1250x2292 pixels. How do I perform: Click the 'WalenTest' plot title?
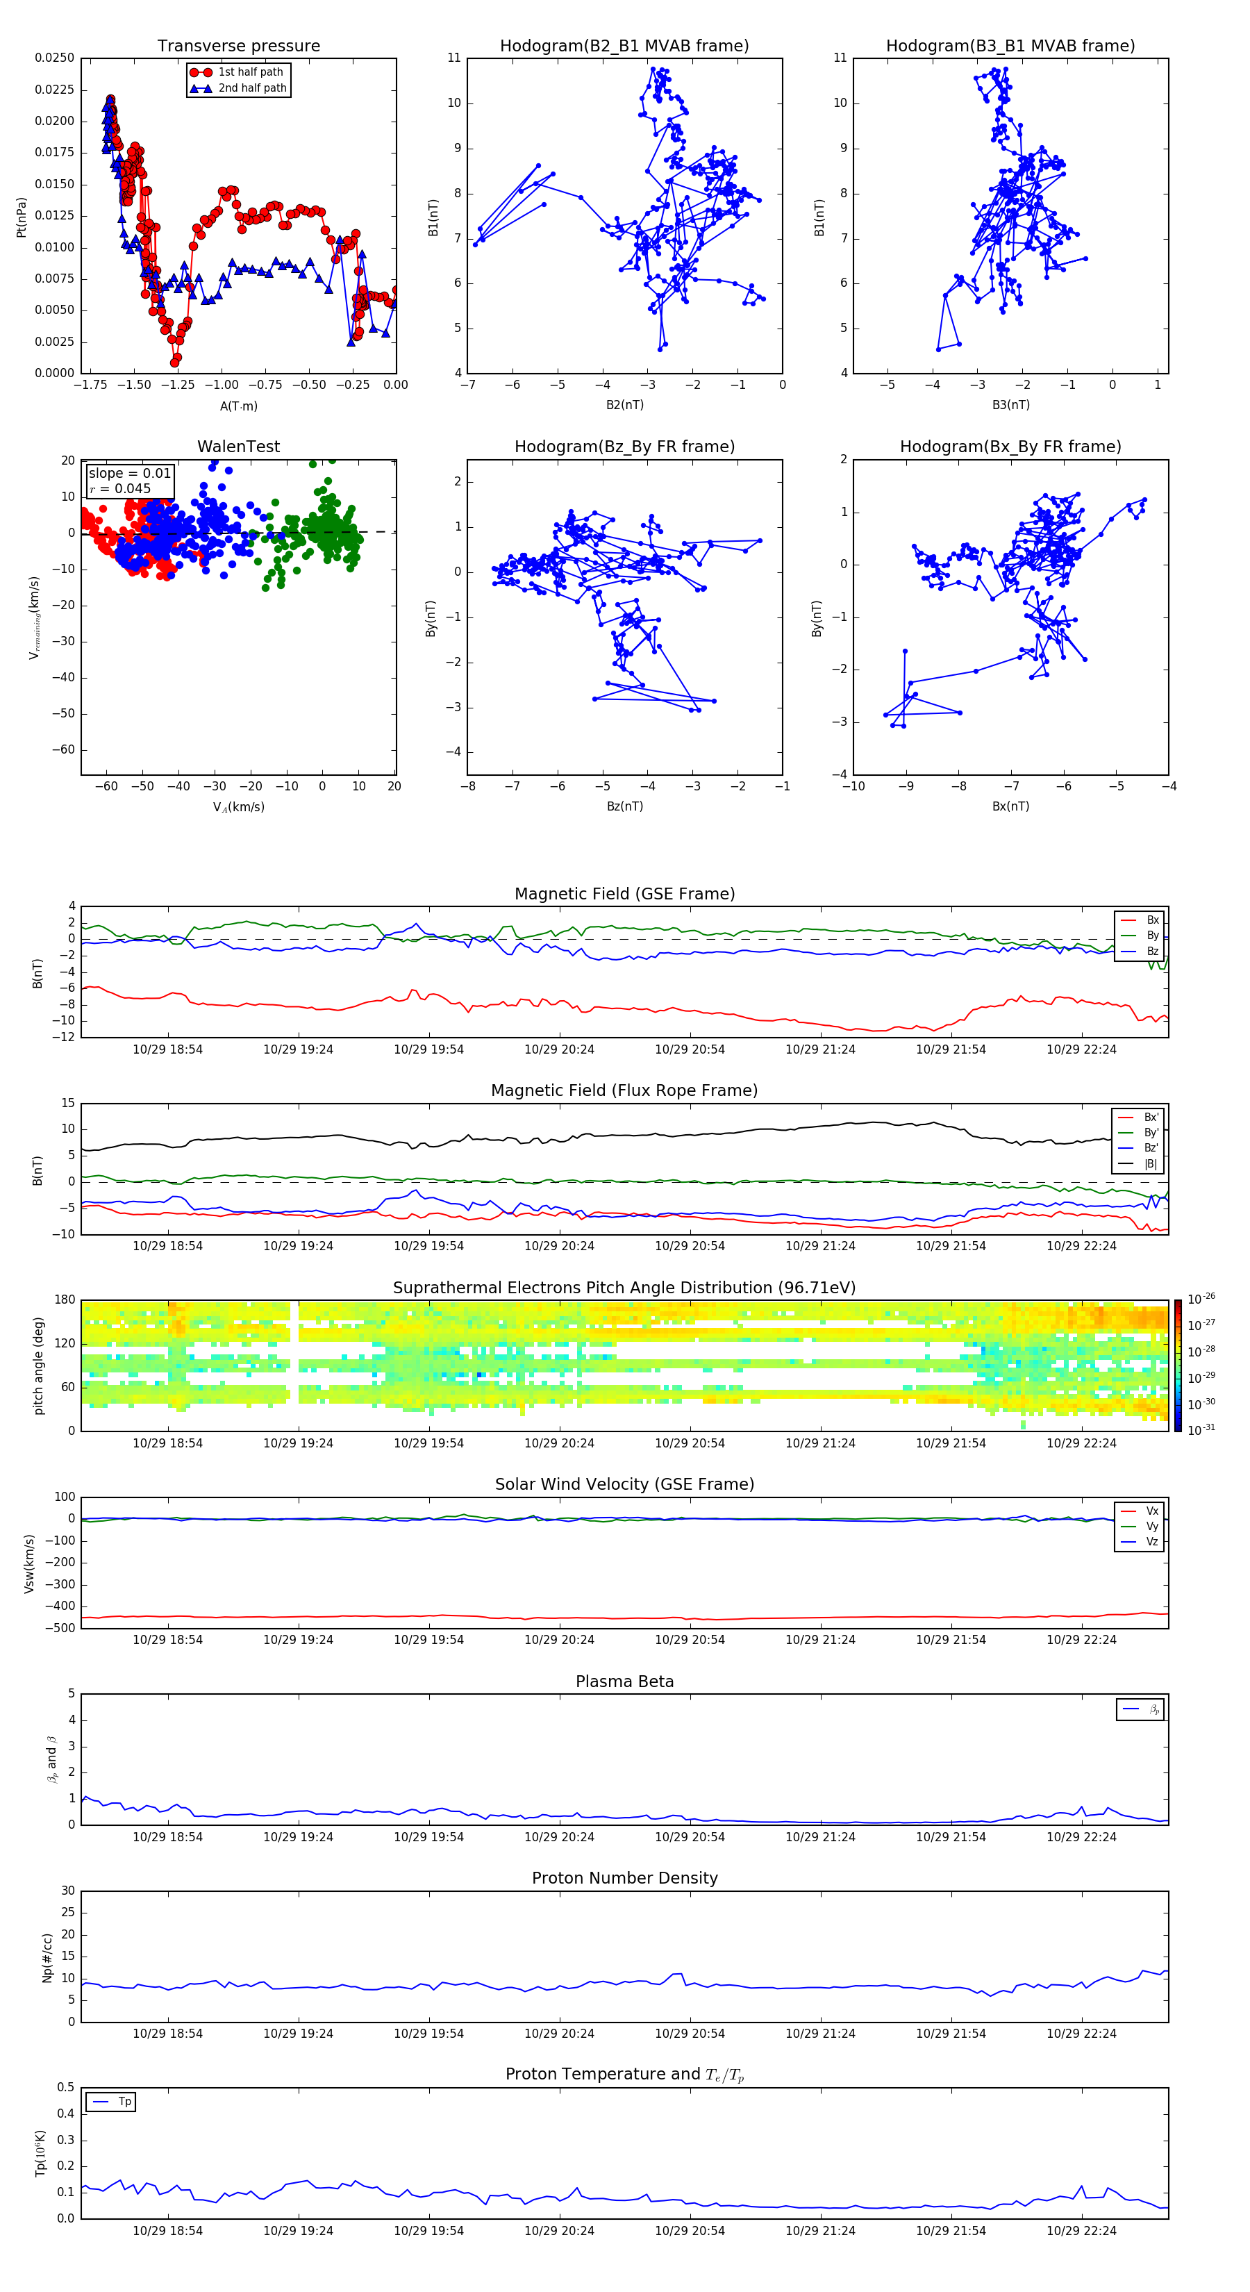pyautogui.click(x=238, y=447)
